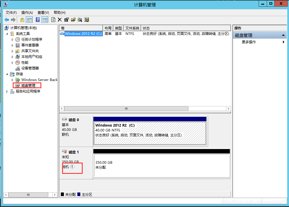Image resolution: width=289 pixels, height=207 pixels.
Task: Click the black 未分配 legend swatch
Action: (x=62, y=194)
